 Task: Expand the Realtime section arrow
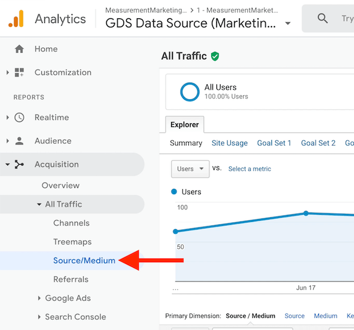point(8,117)
